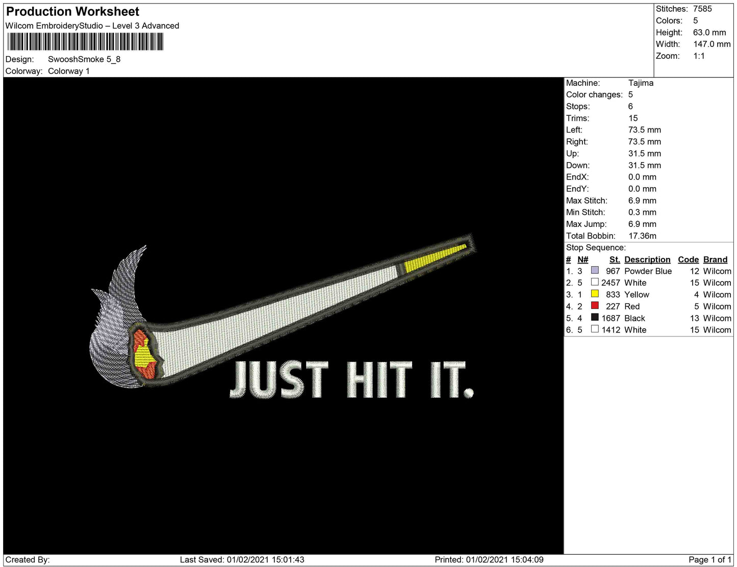Click the 'Total Bobbin:' label
Screen dimensions: 737x567
click(x=591, y=235)
